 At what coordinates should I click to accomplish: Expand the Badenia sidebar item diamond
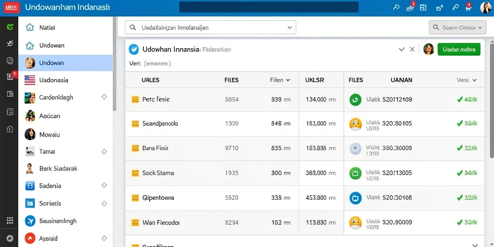click(x=104, y=186)
